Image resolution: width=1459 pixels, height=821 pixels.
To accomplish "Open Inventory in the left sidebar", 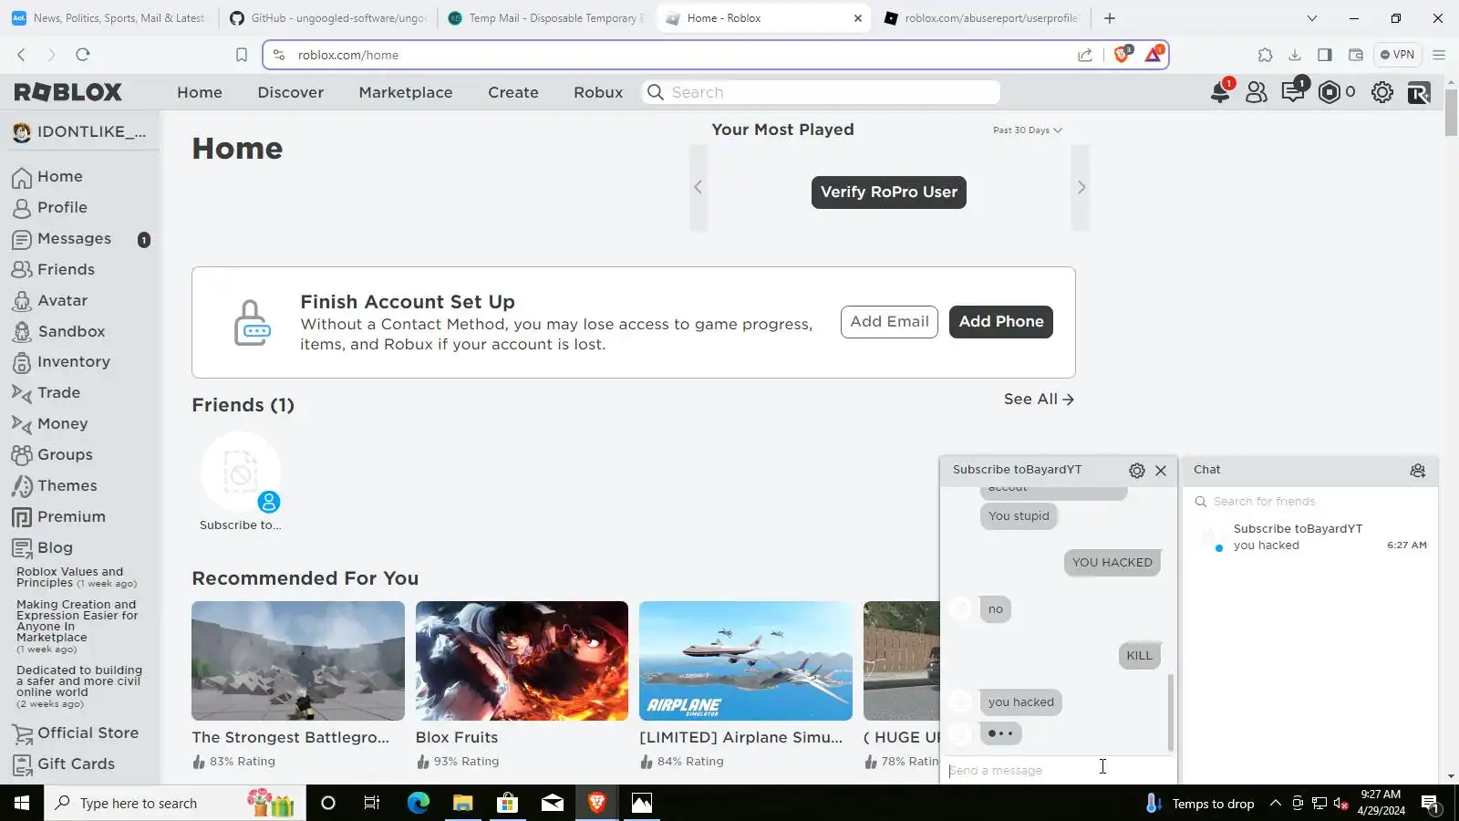I will (x=73, y=362).
